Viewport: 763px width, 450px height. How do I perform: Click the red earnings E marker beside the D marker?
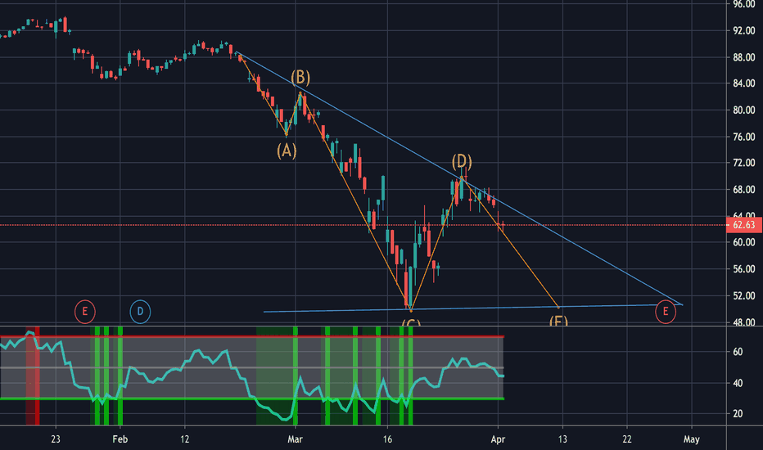(84, 312)
